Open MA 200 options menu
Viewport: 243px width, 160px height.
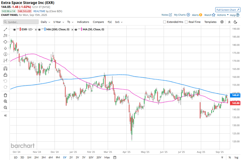coord(43,29)
